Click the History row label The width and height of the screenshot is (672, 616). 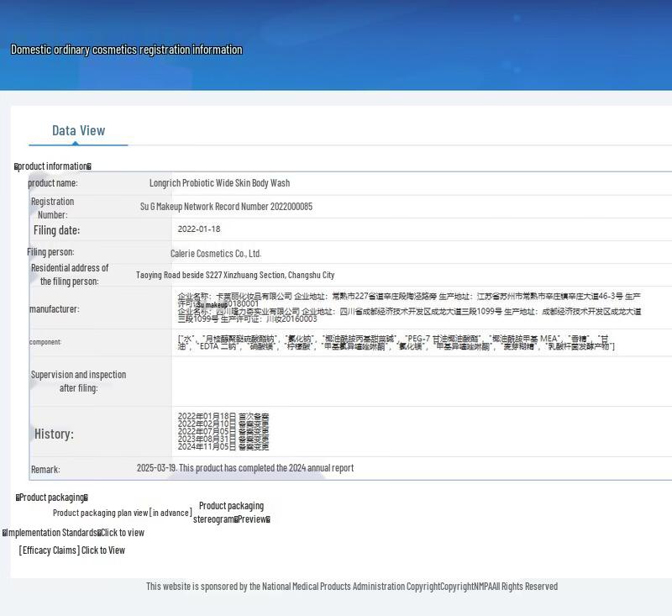(x=54, y=434)
